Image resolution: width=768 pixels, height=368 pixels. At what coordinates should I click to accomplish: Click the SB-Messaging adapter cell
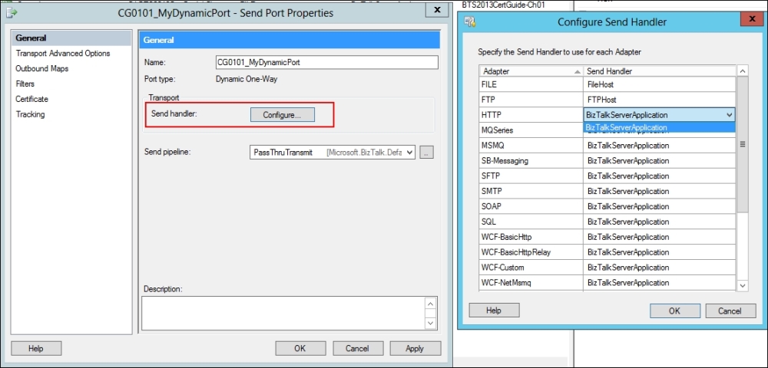coord(531,161)
